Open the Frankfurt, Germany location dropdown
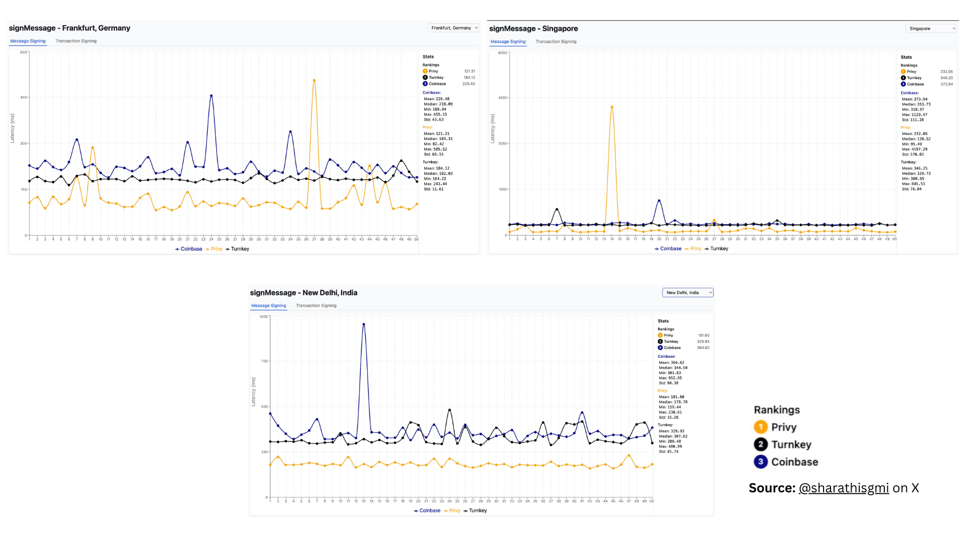This screenshot has width=963, height=542. (x=453, y=28)
